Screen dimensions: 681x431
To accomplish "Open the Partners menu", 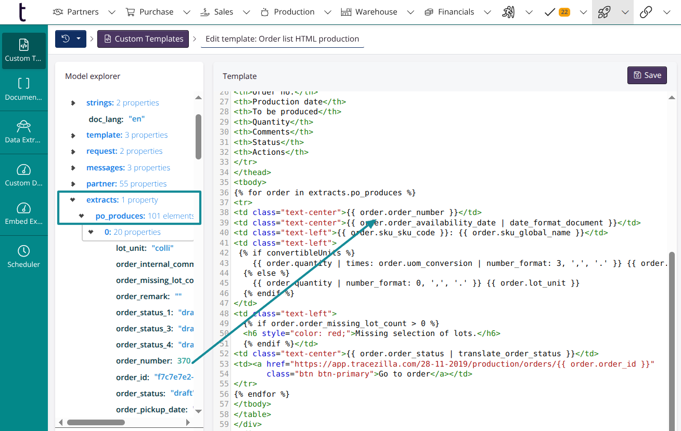I will click(76, 12).
